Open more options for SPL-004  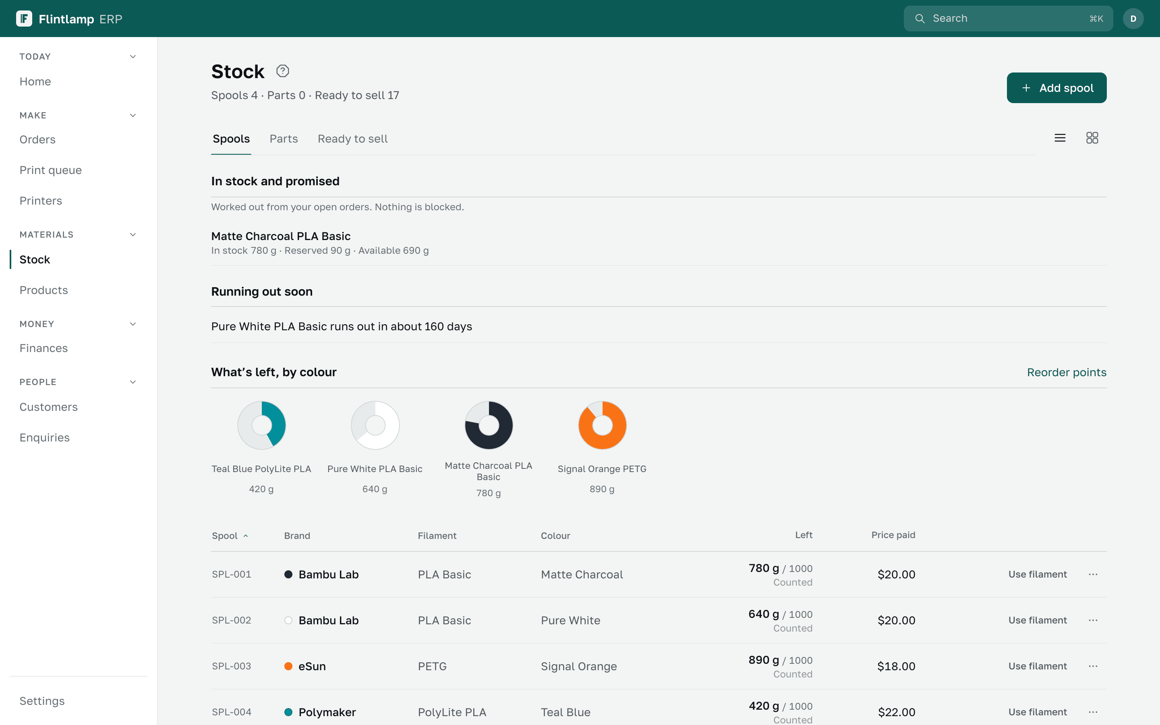coord(1093,712)
